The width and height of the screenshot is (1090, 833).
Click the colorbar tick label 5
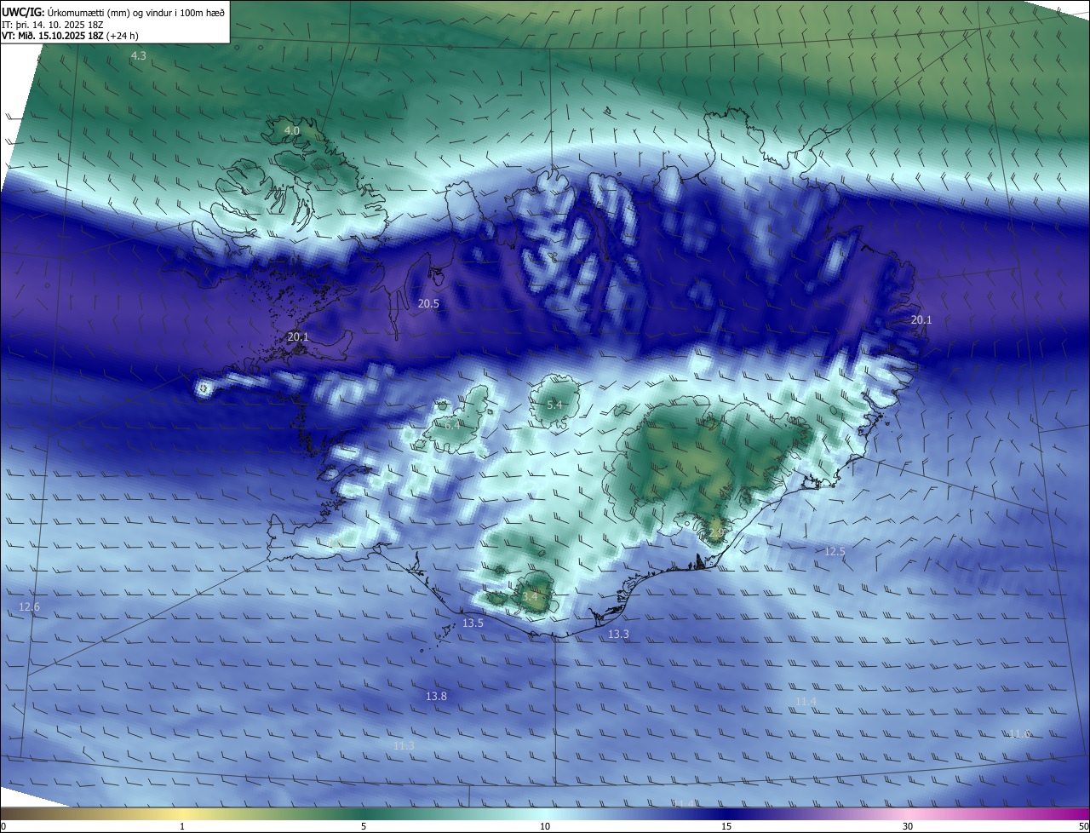click(364, 826)
